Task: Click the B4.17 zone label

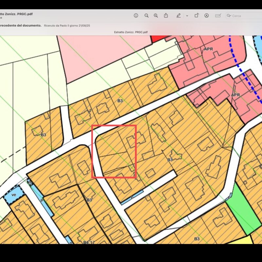Action: 88,242
